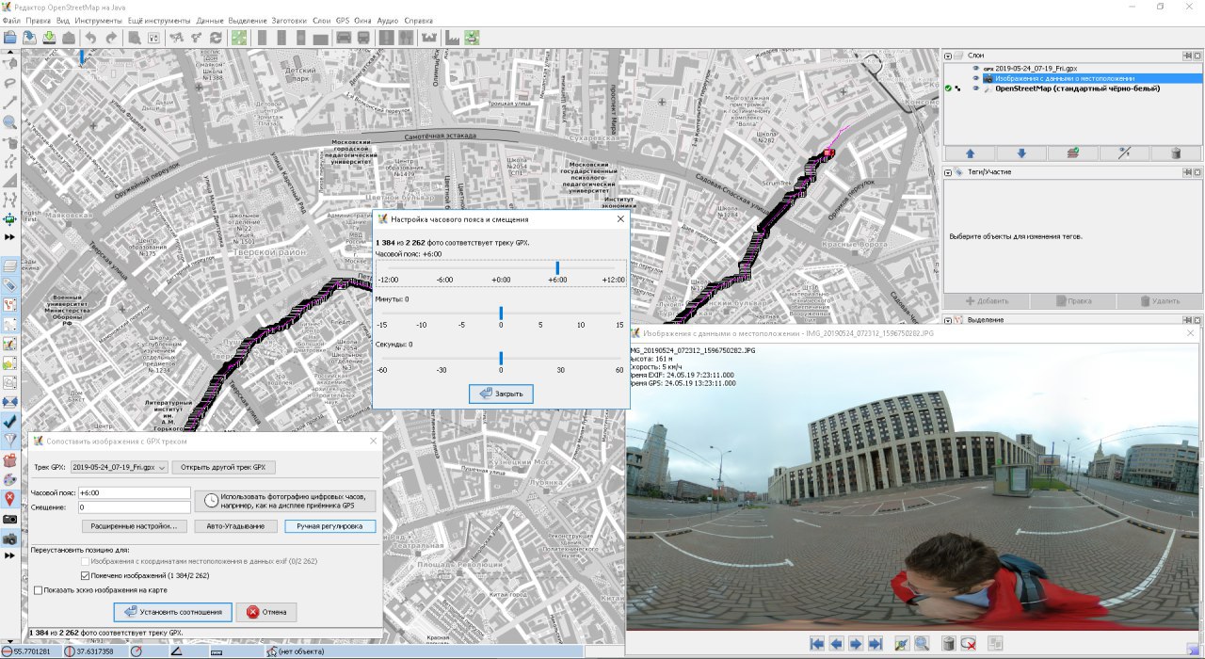Toggle 'Помечено изображений' checkbox
Image resolution: width=1205 pixels, height=659 pixels.
click(87, 575)
